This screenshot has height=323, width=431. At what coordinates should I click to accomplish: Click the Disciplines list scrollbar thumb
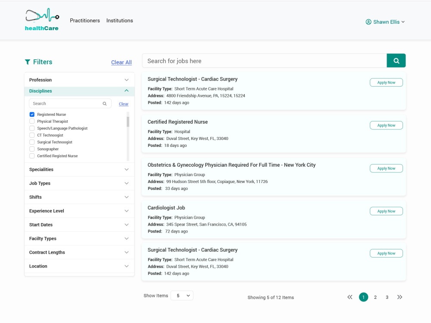[x=128, y=122]
